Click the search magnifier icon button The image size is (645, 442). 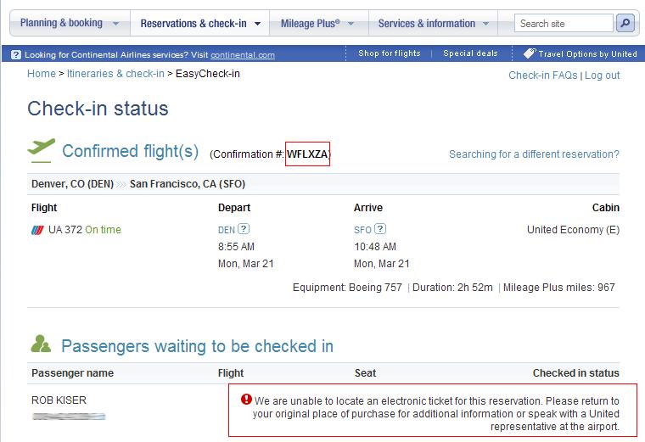[x=625, y=23]
